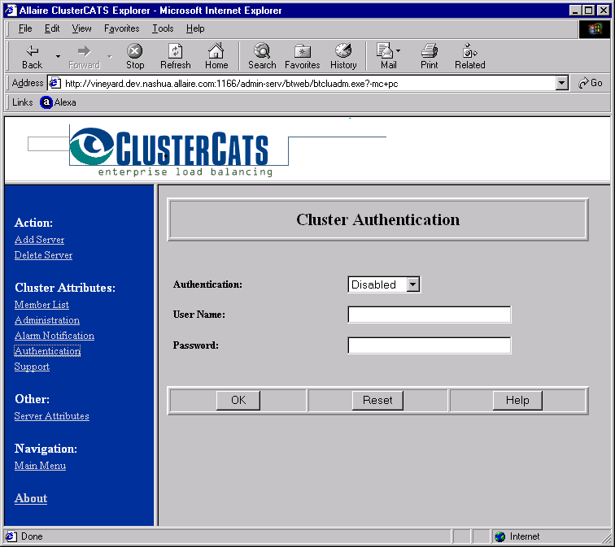Viewport: 615px width, 547px height.
Task: Open the Support link
Action: [32, 367]
